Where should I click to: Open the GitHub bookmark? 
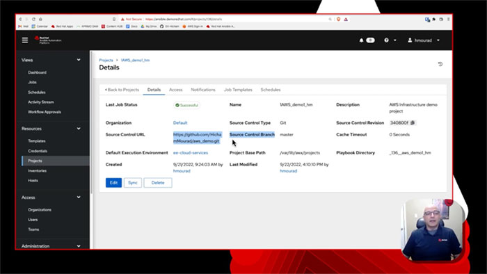[170, 26]
